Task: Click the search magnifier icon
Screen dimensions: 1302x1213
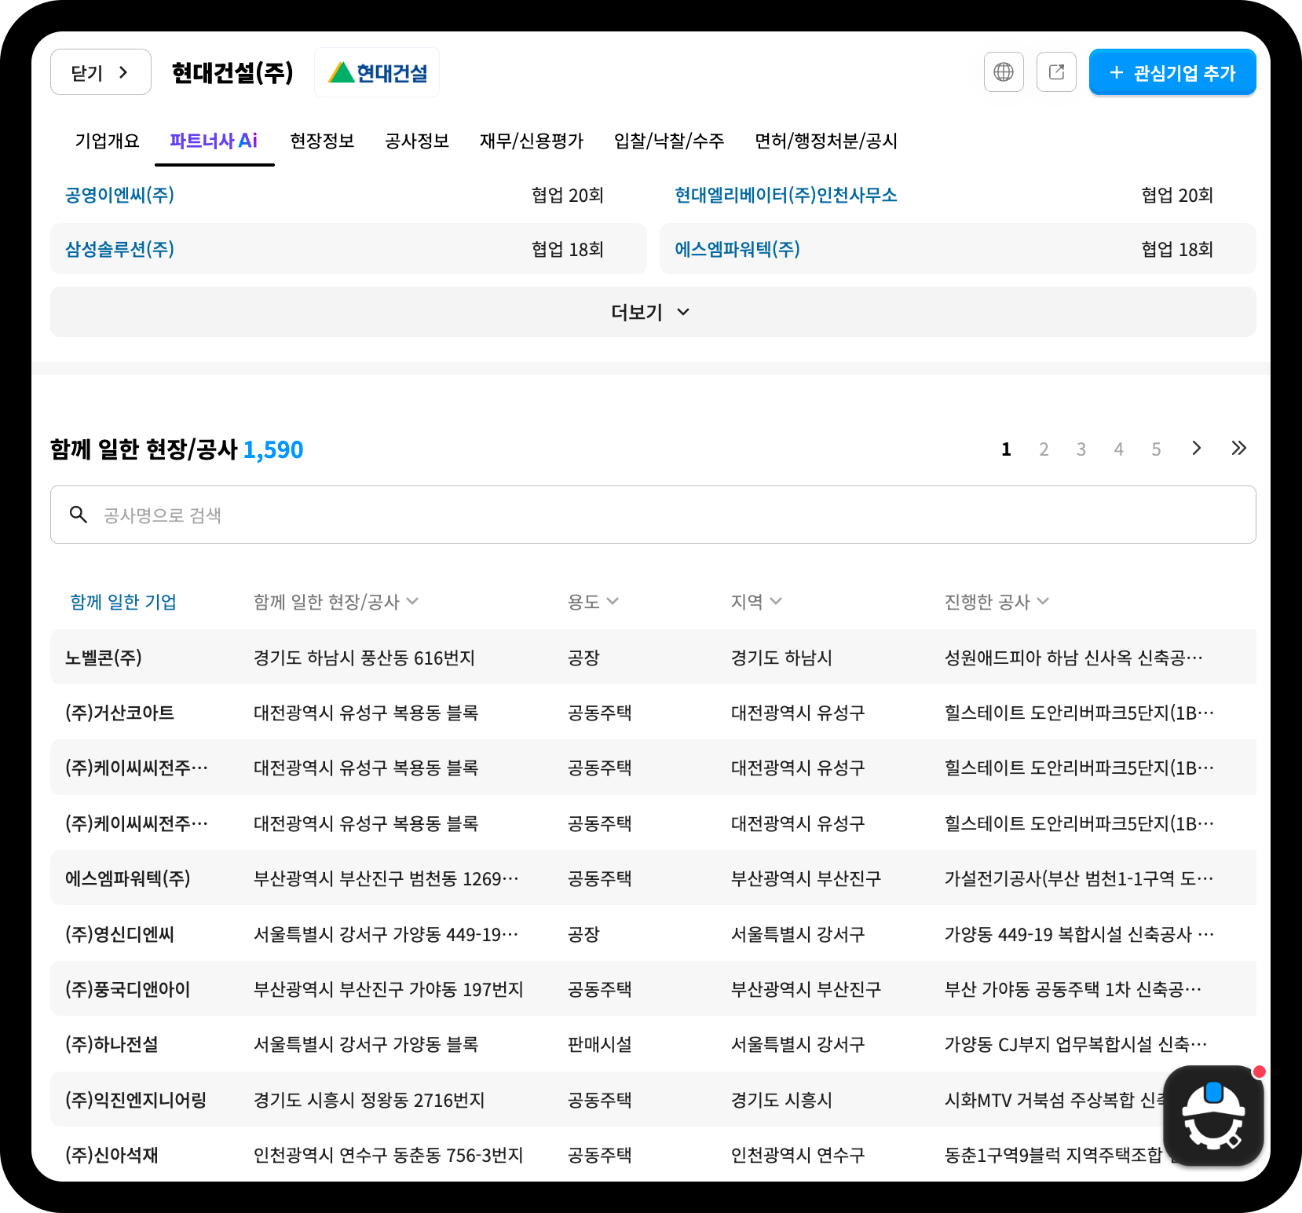Action: pyautogui.click(x=79, y=515)
